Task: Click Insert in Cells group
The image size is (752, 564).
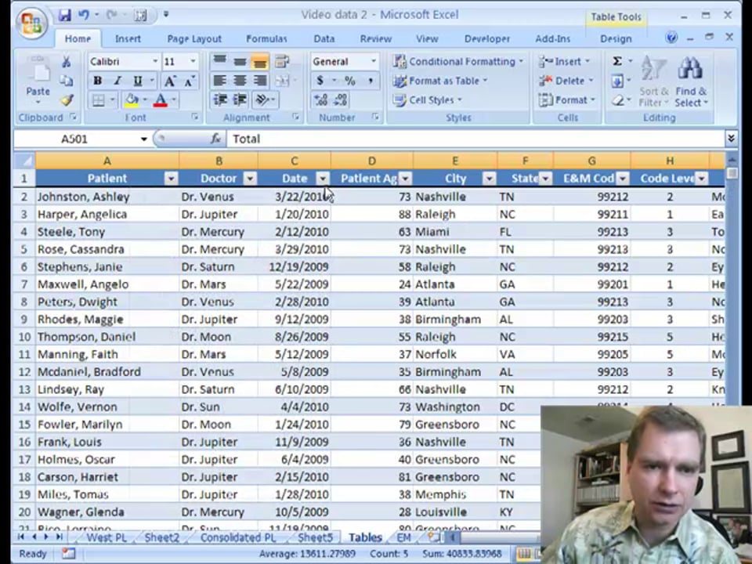Action: tap(564, 61)
